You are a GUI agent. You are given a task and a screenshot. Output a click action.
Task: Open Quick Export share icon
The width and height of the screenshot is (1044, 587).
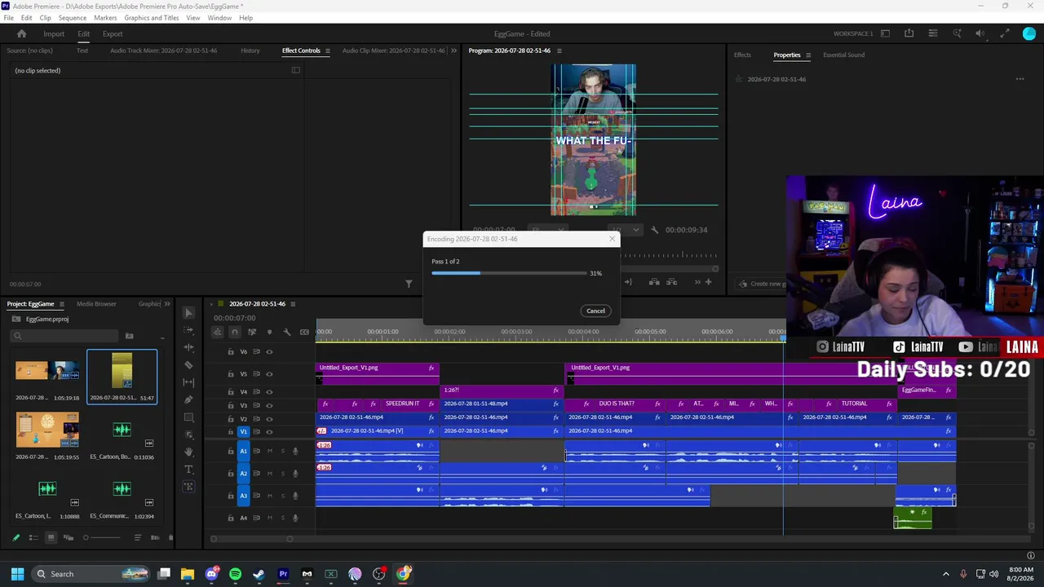coord(909,33)
